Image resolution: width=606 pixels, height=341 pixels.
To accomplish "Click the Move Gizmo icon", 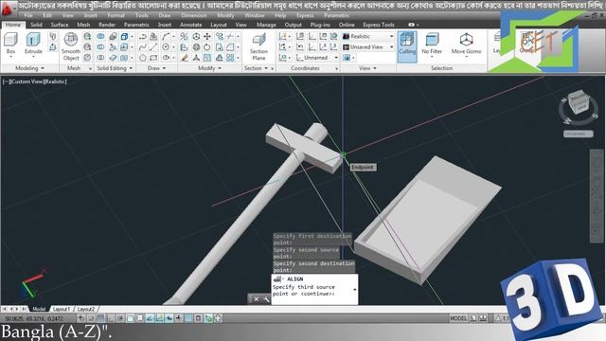I will coord(466,45).
